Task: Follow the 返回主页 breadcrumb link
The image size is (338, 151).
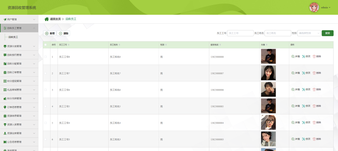Action: tap(55, 19)
